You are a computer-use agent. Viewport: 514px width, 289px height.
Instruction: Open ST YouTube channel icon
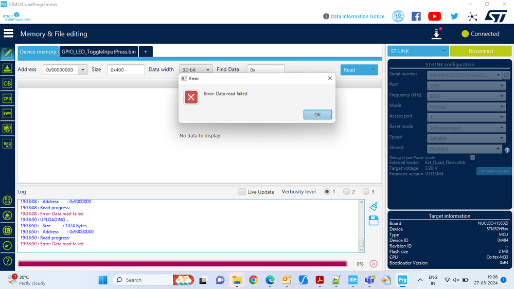(x=434, y=16)
